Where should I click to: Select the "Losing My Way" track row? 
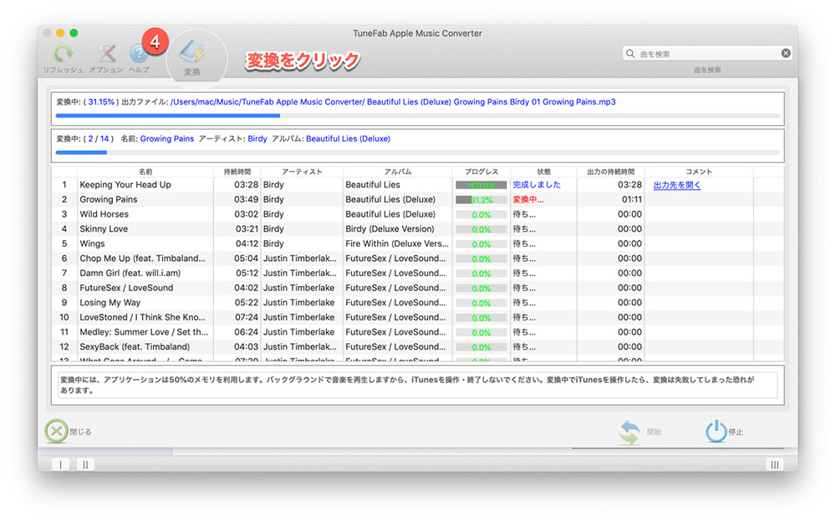417,303
